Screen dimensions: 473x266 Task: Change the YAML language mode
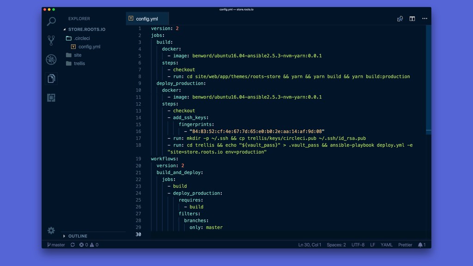point(386,245)
